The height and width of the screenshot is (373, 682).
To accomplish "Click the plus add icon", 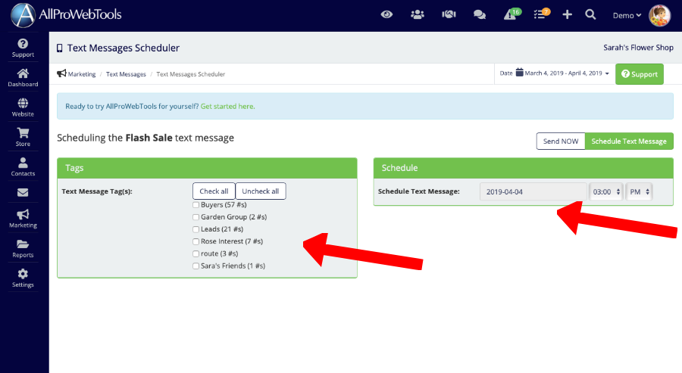I will tap(567, 15).
